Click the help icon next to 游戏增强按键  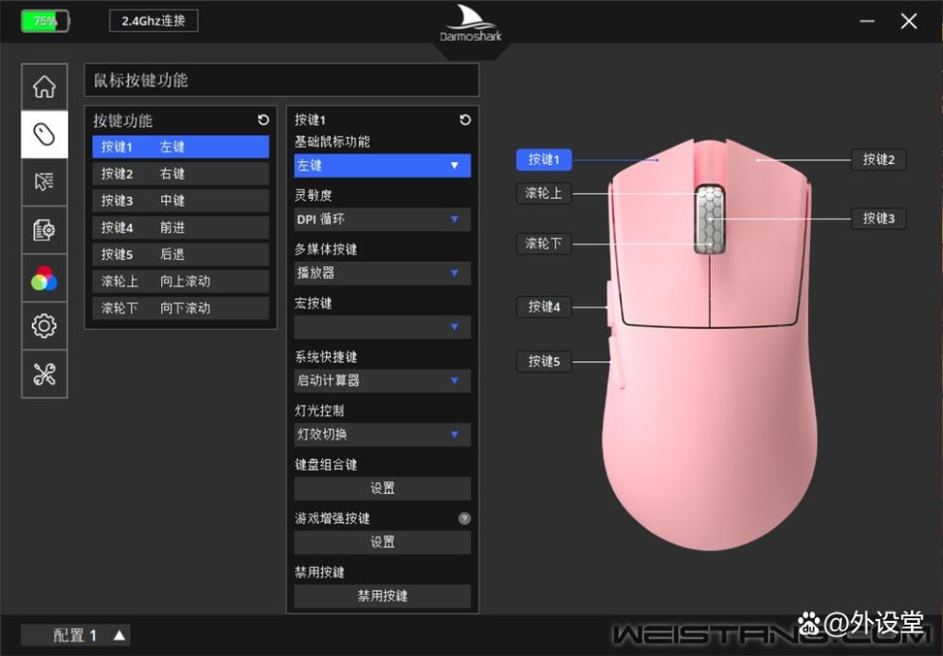pos(464,518)
